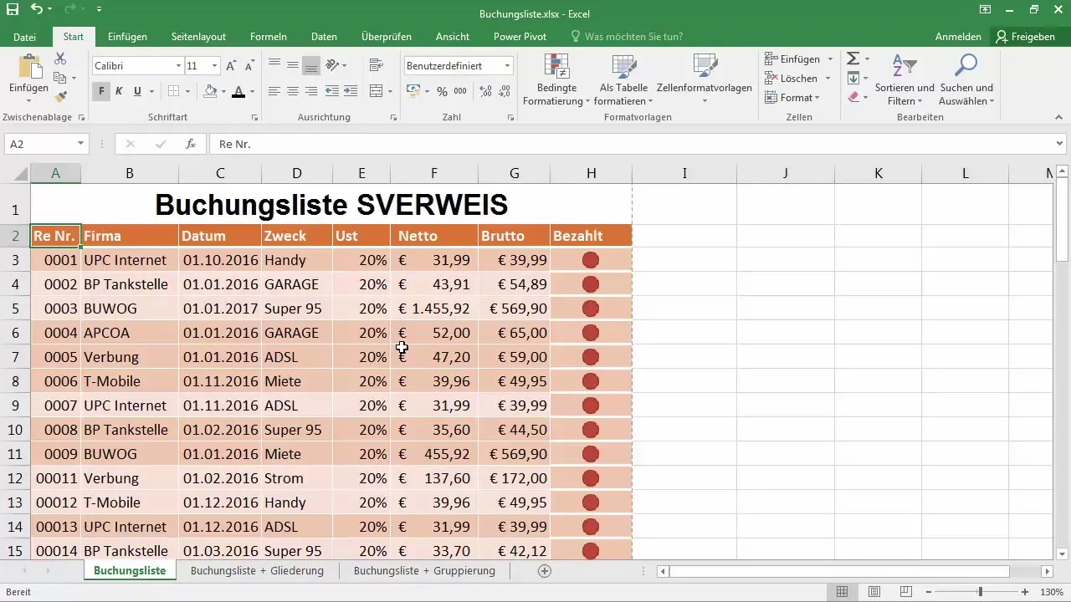The width and height of the screenshot is (1071, 602).
Task: Toggle italic K formatting
Action: tap(119, 91)
